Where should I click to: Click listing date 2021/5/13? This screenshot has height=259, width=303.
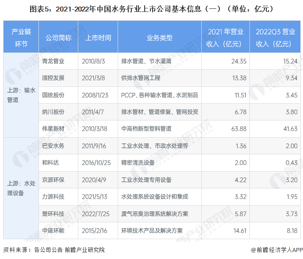click(95, 196)
